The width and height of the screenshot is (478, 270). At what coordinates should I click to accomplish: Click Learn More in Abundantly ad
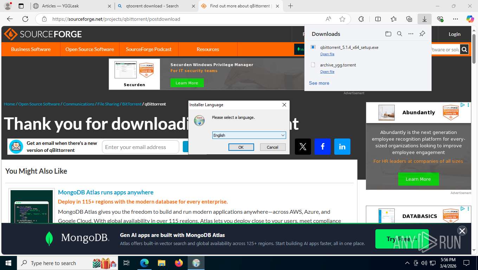click(418, 179)
